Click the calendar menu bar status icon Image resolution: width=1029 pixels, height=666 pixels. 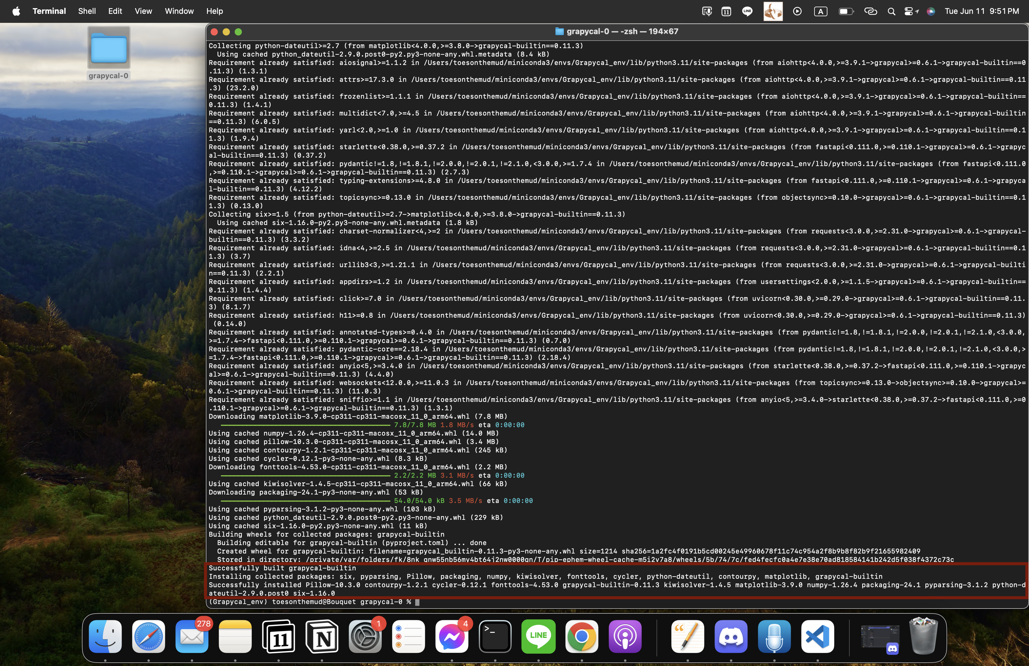726,11
